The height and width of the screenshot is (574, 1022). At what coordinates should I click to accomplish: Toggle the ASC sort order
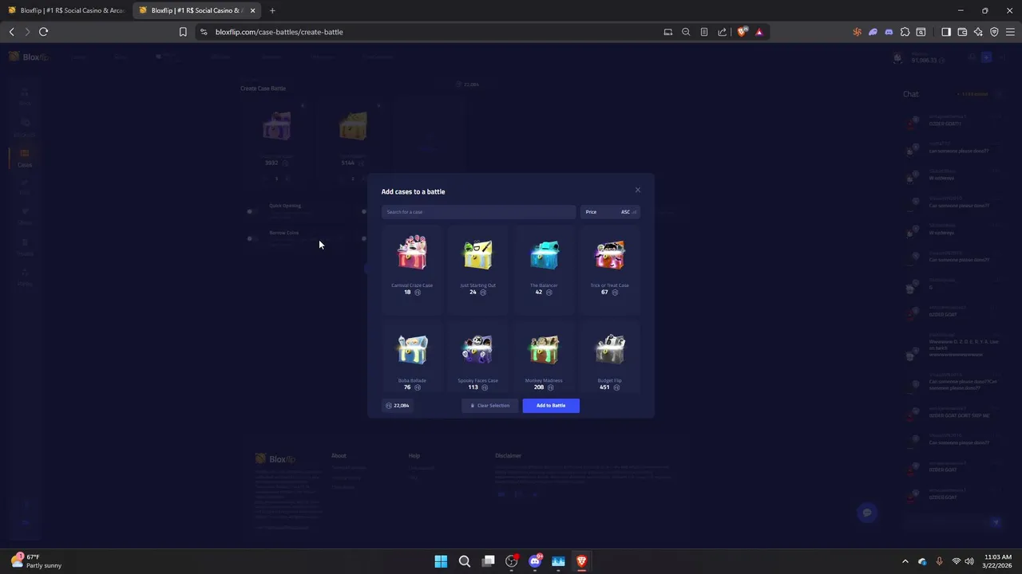(x=628, y=212)
